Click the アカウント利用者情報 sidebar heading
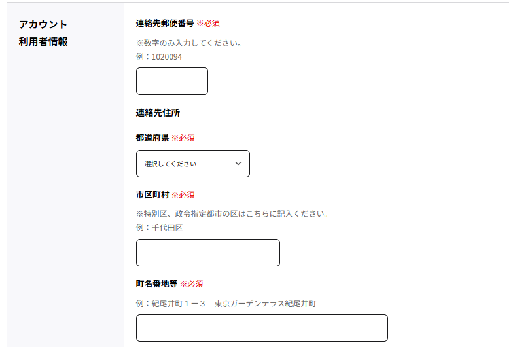The width and height of the screenshot is (519, 347). tap(43, 33)
